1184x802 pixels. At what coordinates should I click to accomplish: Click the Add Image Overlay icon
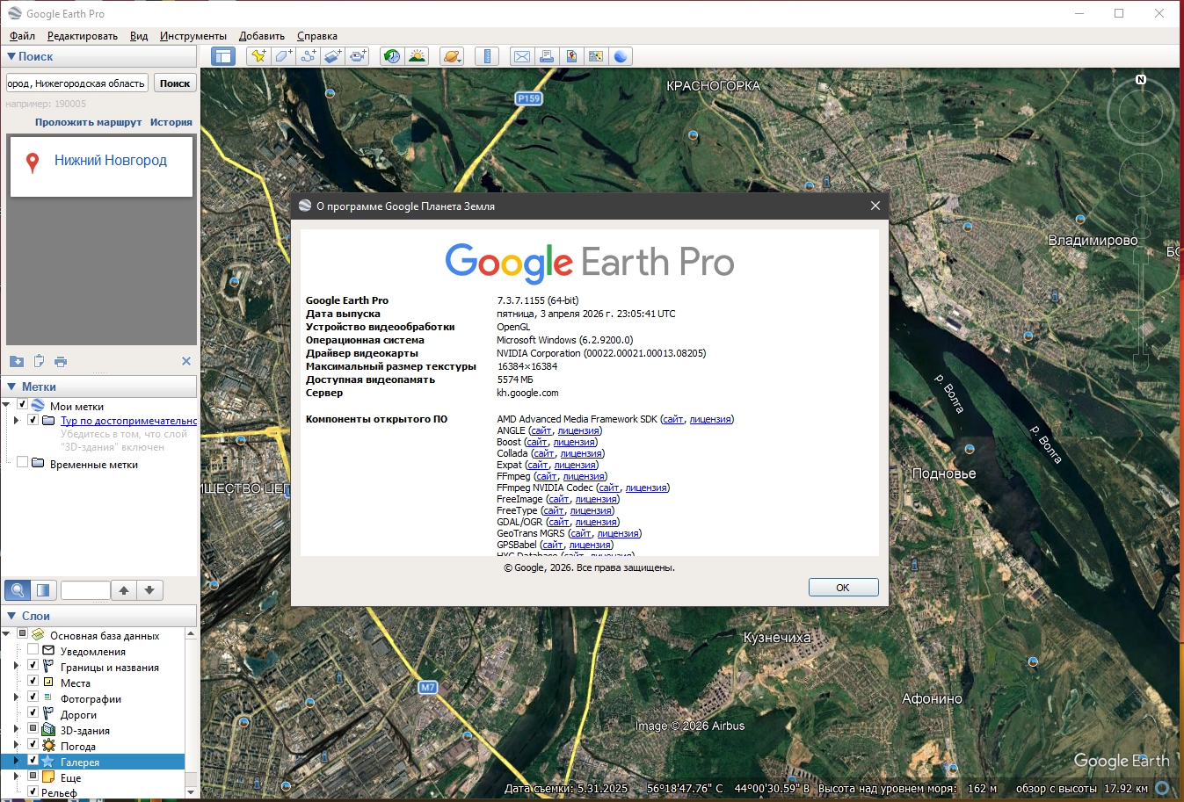[332, 56]
